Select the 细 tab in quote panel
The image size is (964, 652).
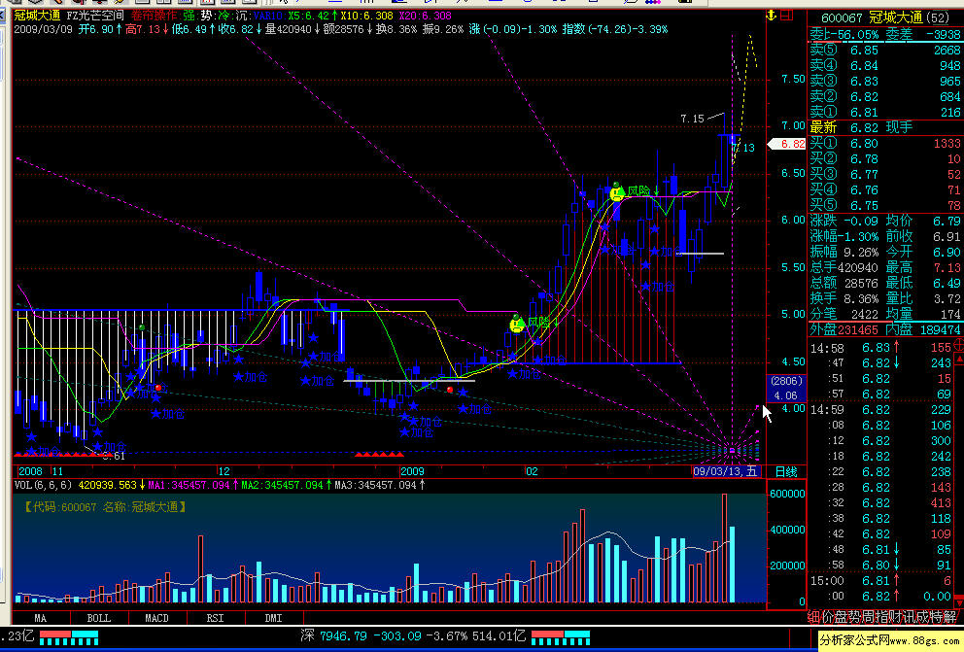813,617
